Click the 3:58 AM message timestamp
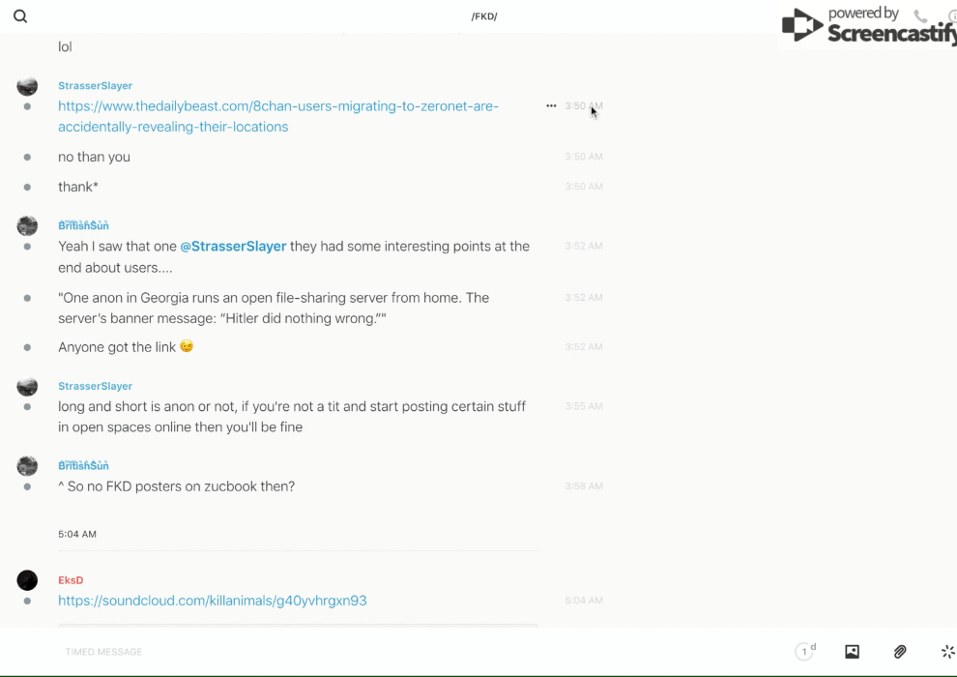This screenshot has height=677, width=957. (584, 486)
